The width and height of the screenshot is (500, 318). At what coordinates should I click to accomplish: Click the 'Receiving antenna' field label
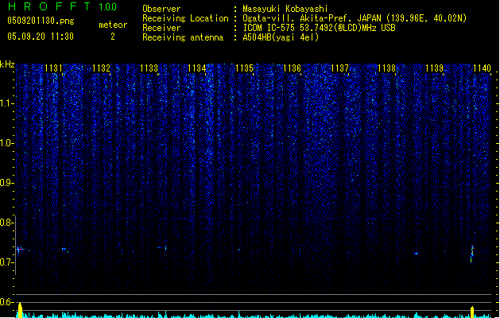pos(183,37)
